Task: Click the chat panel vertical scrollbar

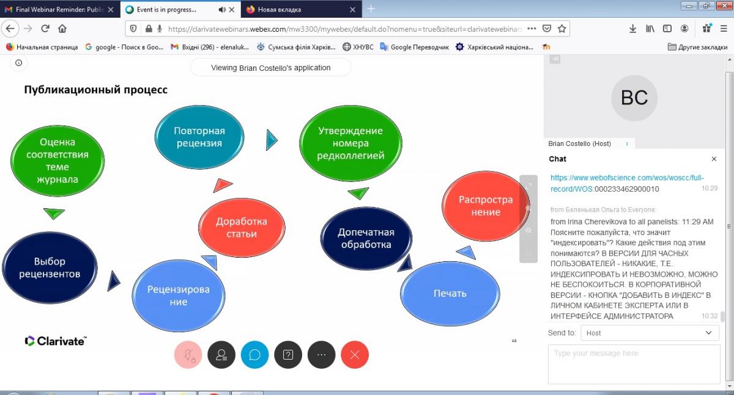Action: coord(722,316)
